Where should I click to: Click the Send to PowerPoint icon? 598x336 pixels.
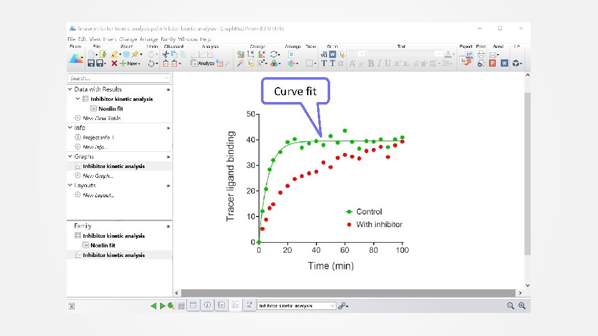[x=492, y=63]
